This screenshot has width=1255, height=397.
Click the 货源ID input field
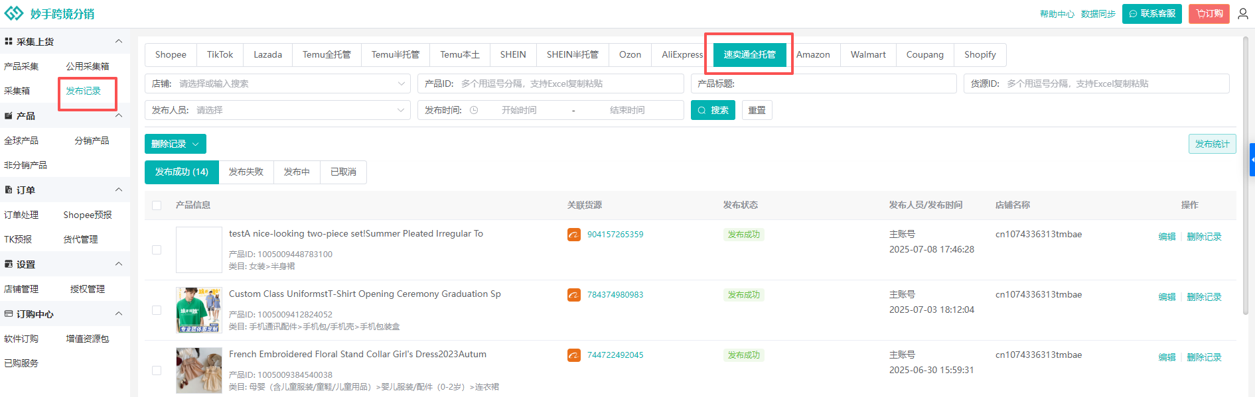pyautogui.click(x=1096, y=84)
